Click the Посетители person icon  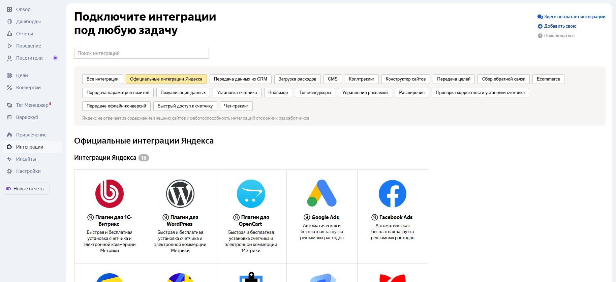[x=9, y=58]
